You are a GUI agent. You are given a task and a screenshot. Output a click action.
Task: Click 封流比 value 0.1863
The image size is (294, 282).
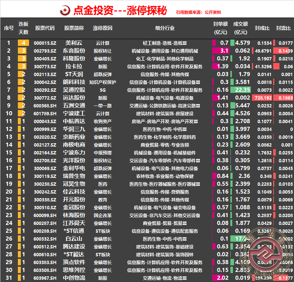[x=285, y=98]
